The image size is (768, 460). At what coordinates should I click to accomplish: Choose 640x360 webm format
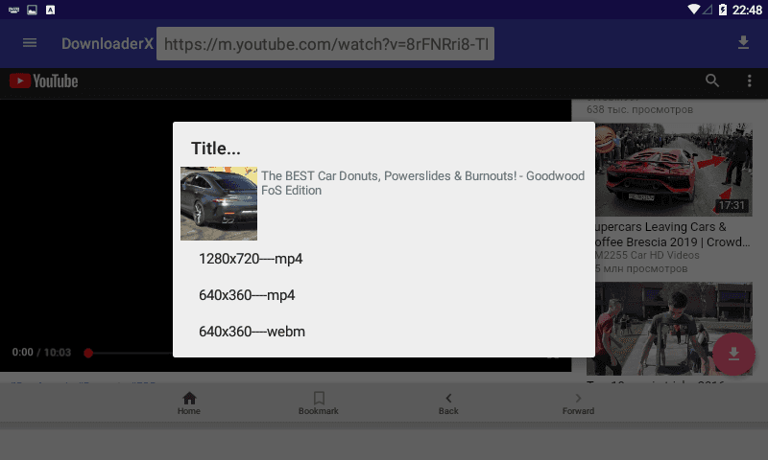[x=384, y=332]
